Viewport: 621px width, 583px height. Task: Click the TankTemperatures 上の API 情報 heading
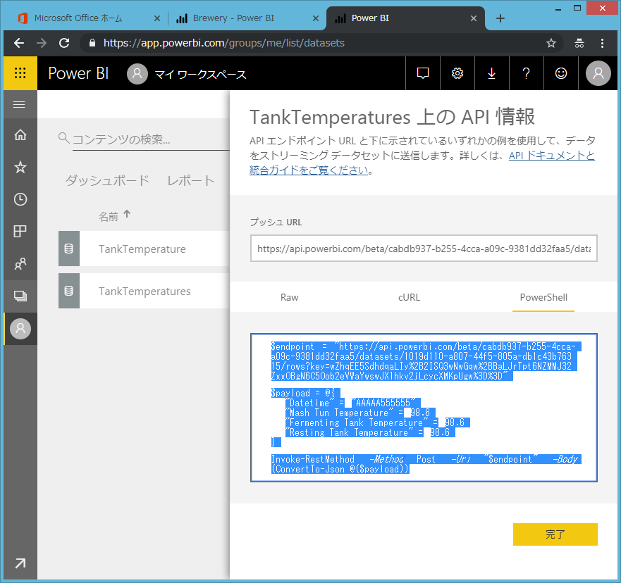tap(392, 117)
